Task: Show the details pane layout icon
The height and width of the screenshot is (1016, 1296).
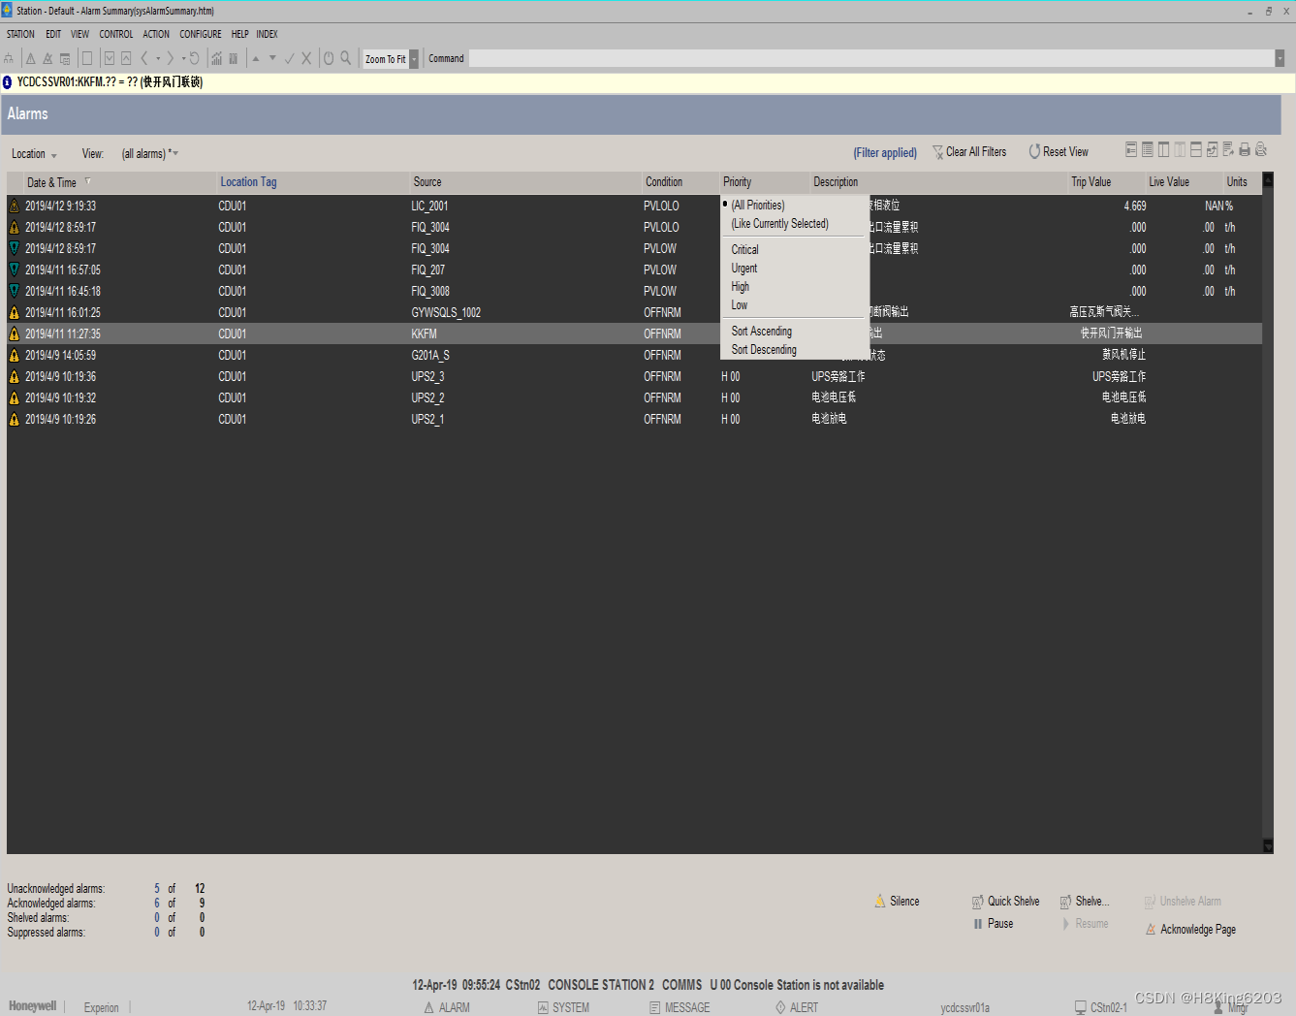Action: click(1196, 149)
